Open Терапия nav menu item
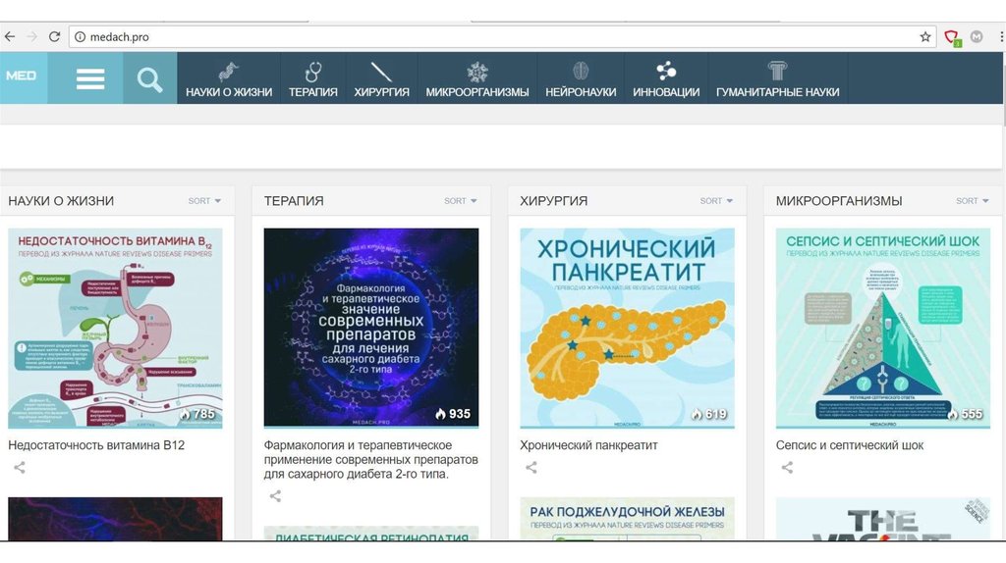Viewport: 1006px width, 563px height. (x=313, y=78)
